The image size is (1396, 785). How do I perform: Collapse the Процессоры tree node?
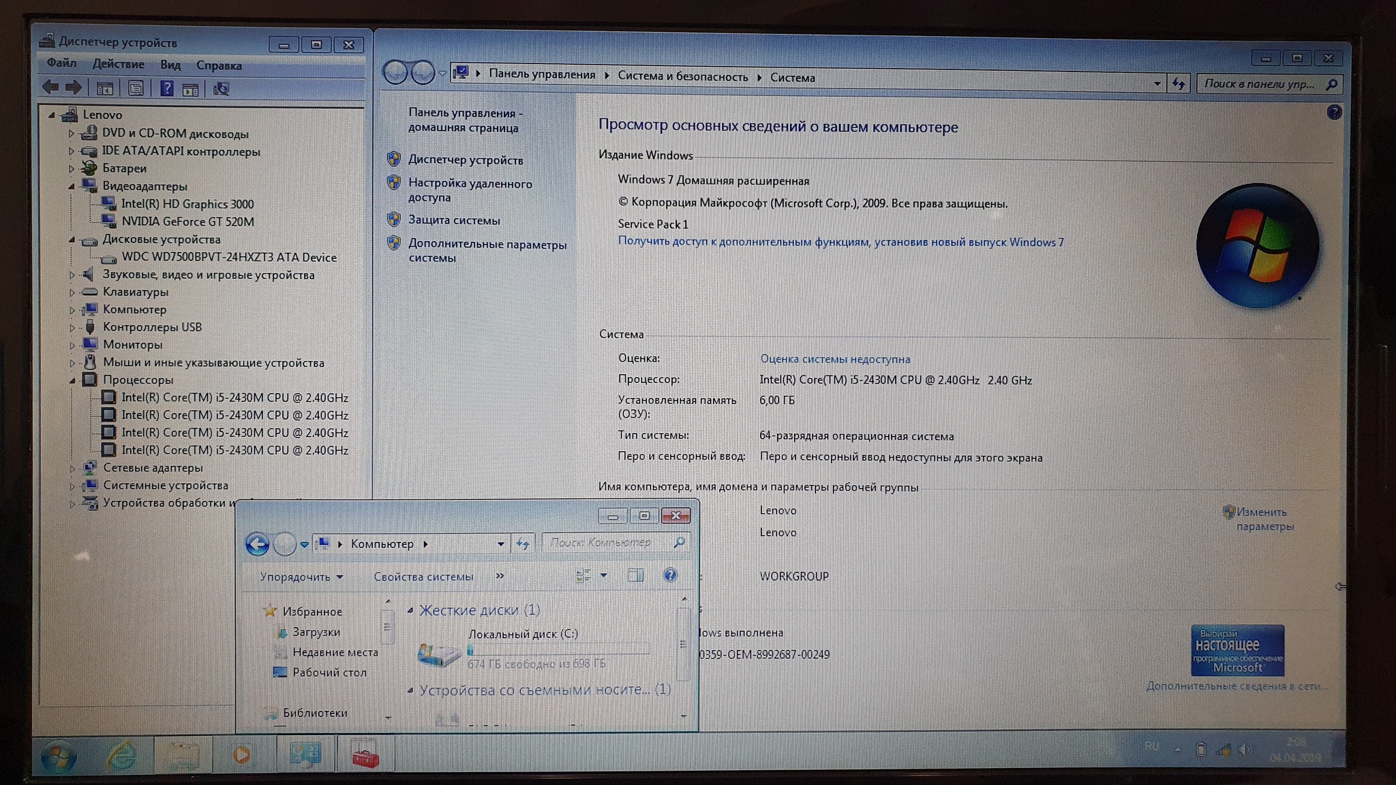[72, 380]
